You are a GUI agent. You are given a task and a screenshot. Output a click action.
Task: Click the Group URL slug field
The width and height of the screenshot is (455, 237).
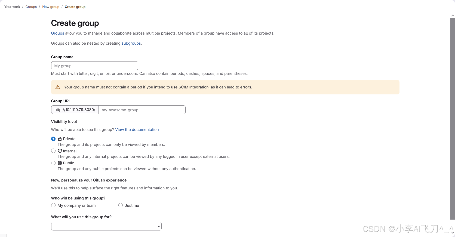[x=142, y=110]
